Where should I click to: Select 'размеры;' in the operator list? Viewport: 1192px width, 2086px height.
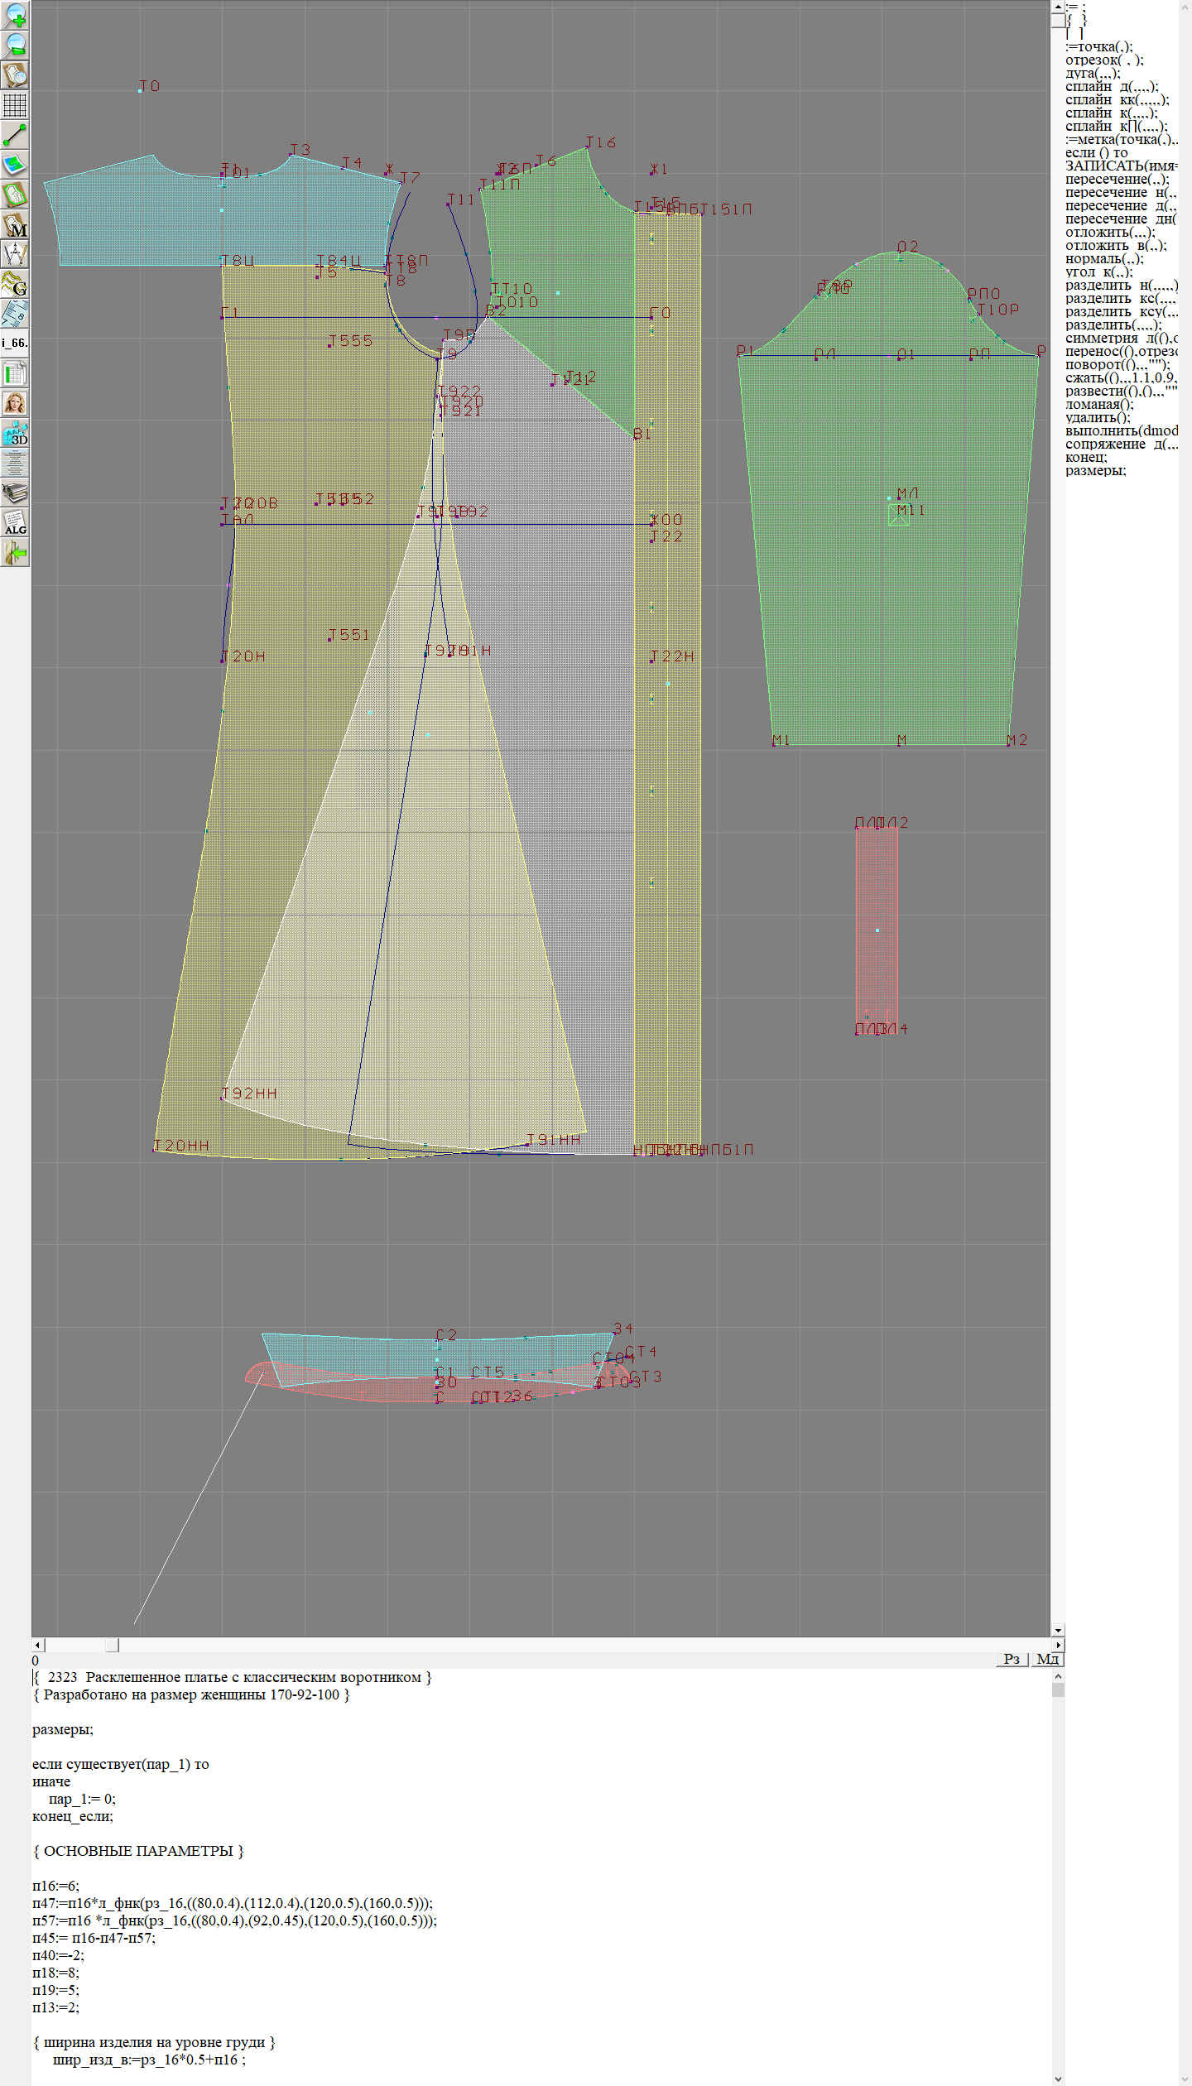tap(1095, 470)
